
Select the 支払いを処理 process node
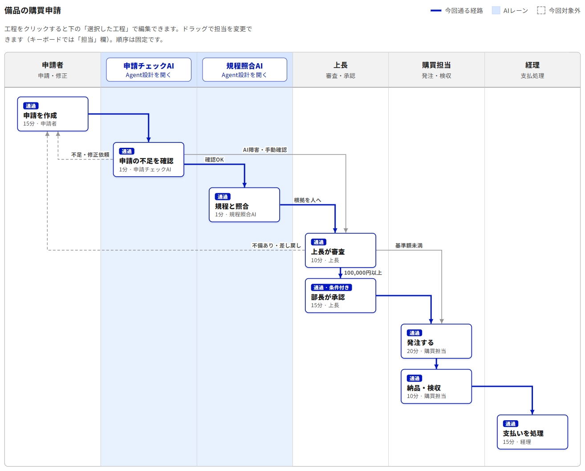(532, 432)
